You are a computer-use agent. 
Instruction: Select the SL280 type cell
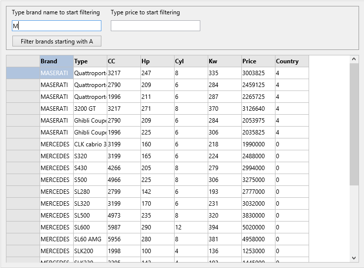(x=91, y=192)
